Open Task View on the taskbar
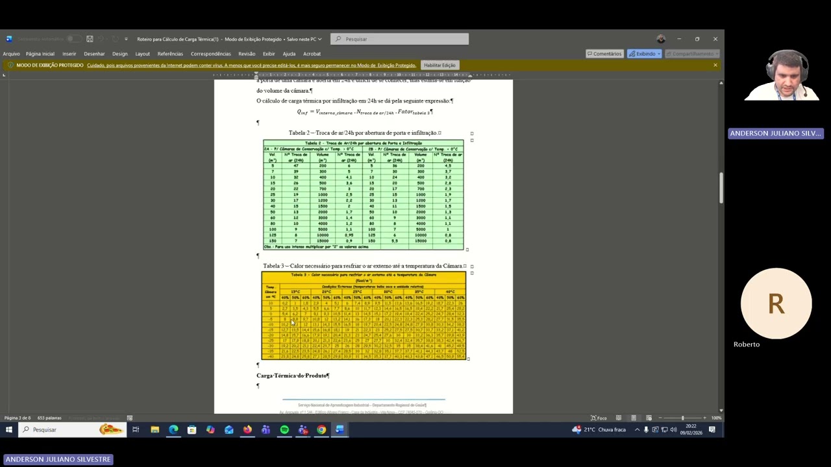This screenshot has width=831, height=467. (x=136, y=429)
